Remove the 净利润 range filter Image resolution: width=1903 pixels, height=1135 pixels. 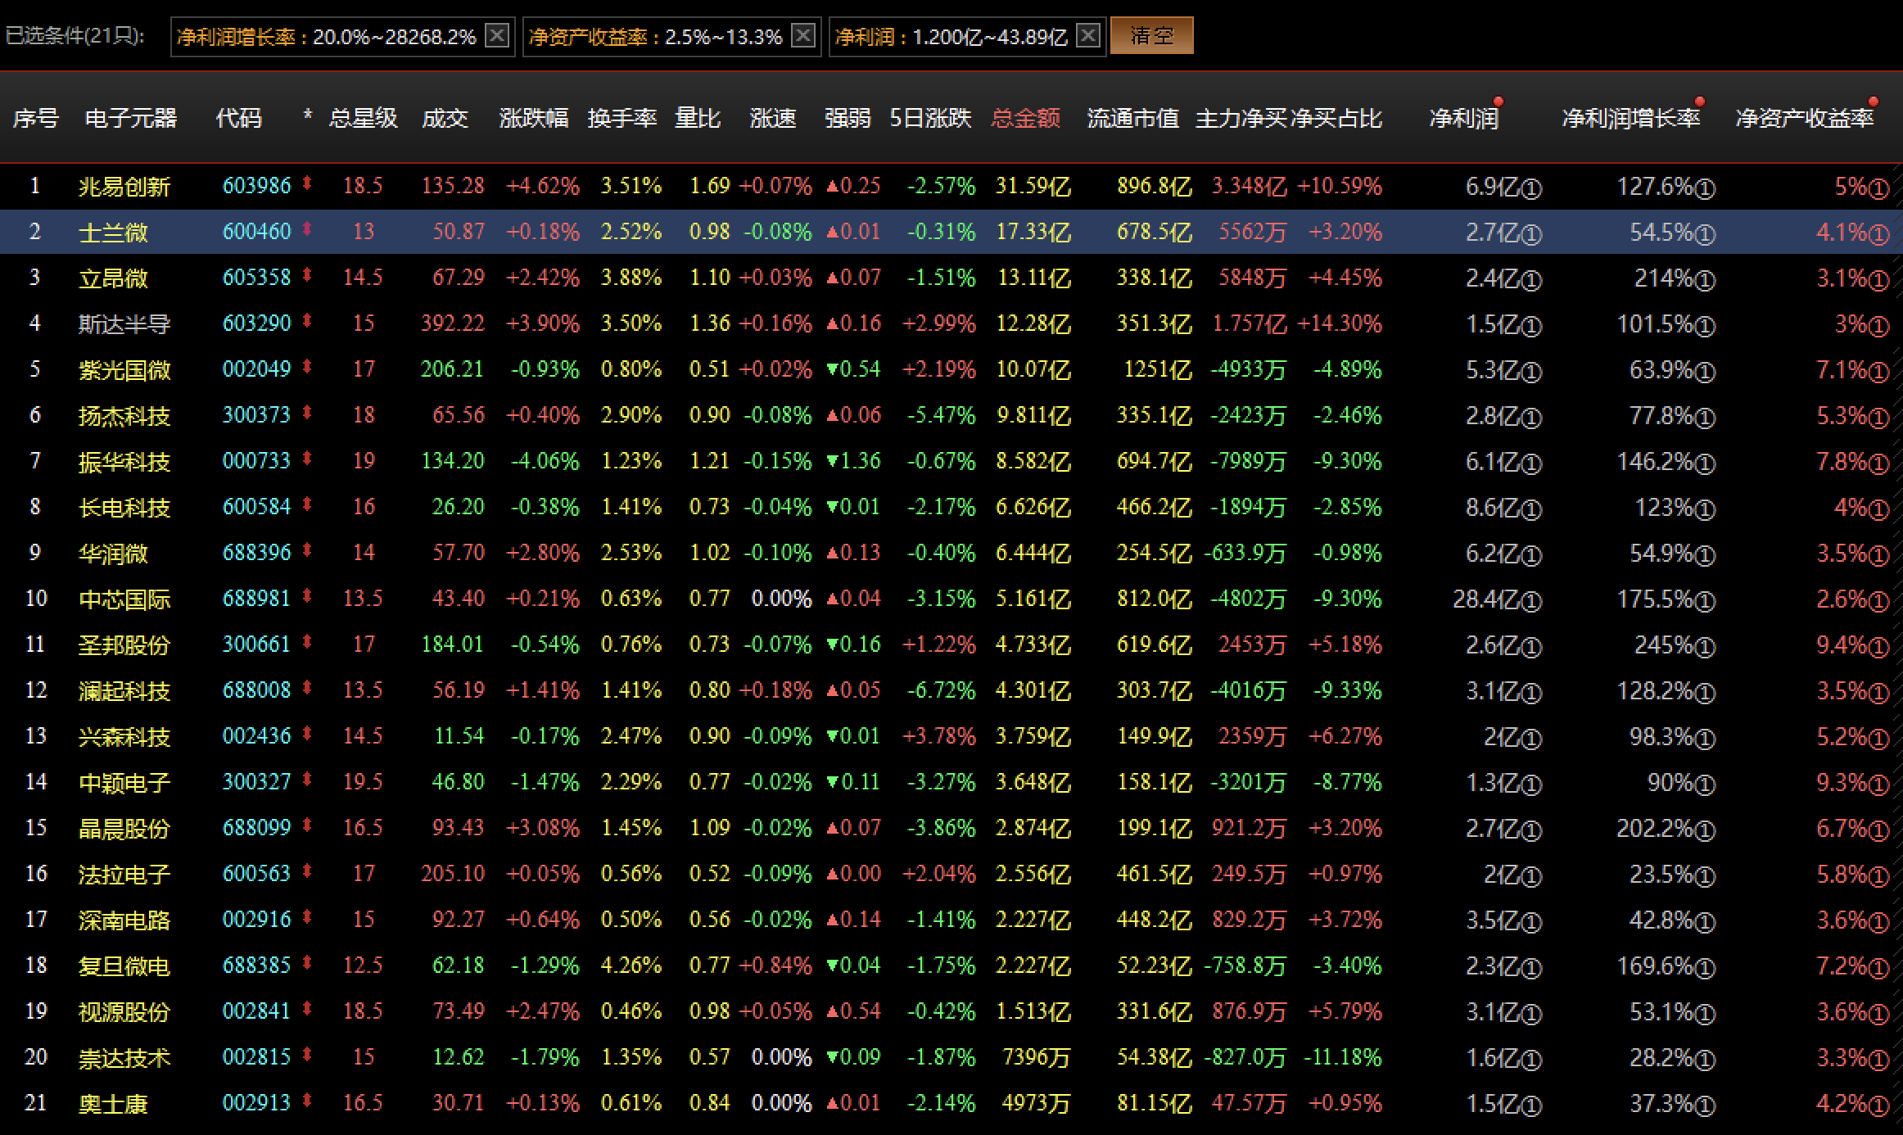point(1087,35)
